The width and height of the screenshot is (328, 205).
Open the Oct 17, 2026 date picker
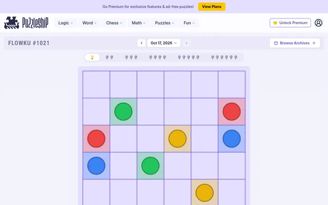click(x=164, y=43)
